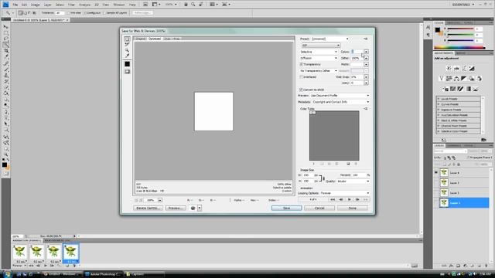Click the Done button

point(353,208)
